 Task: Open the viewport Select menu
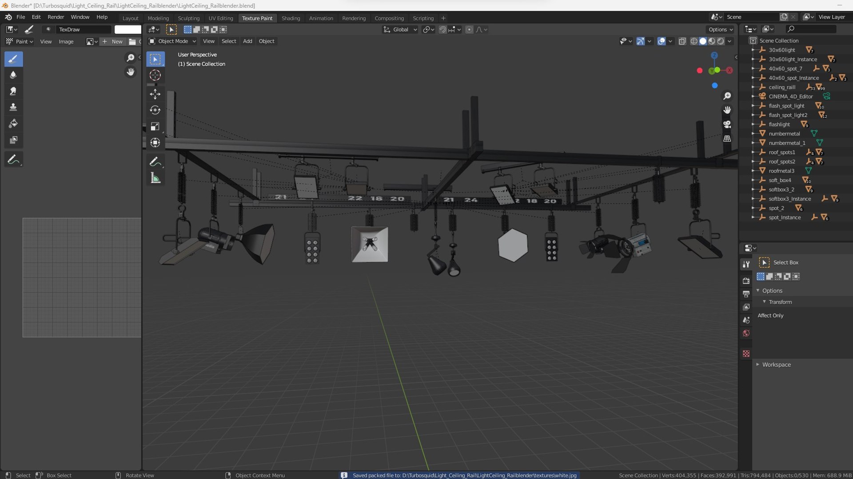pyautogui.click(x=229, y=41)
